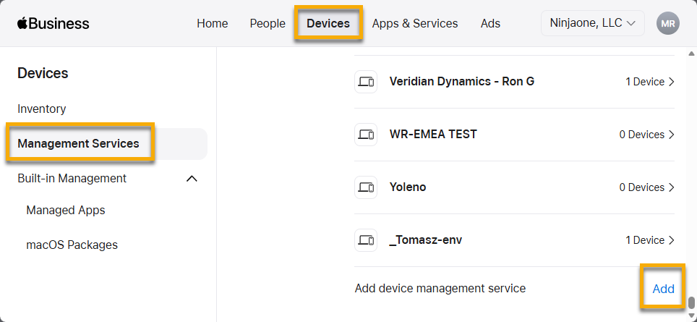The height and width of the screenshot is (322, 697).
Task: Click the _Tomasz-env service name
Action: pyautogui.click(x=425, y=240)
